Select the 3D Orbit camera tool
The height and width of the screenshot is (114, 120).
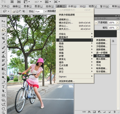[3, 104]
